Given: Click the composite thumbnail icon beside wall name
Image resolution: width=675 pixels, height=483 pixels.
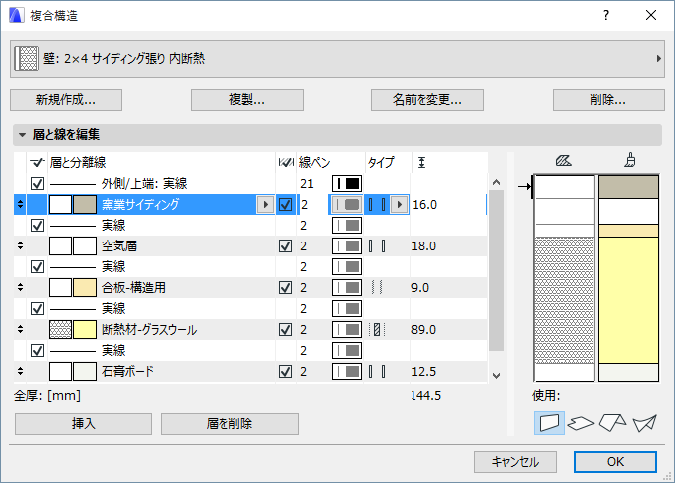Looking at the screenshot, I should tap(26, 58).
